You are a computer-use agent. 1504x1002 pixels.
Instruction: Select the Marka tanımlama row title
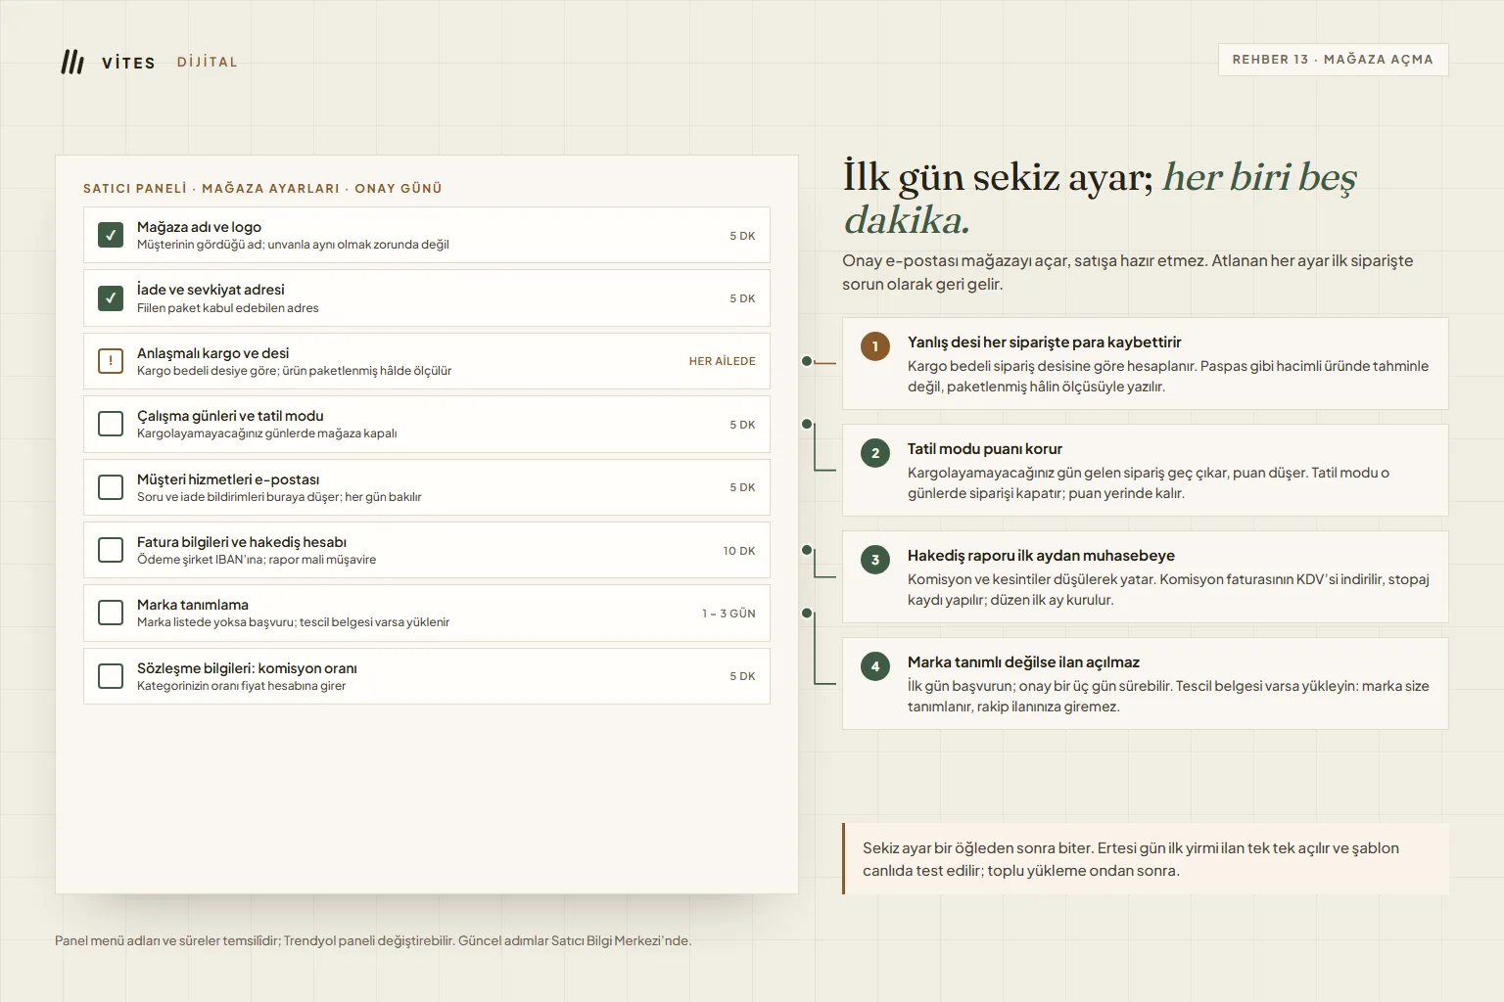click(193, 605)
